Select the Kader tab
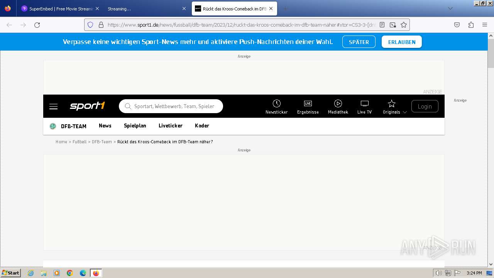This screenshot has height=278, width=494. (x=202, y=126)
